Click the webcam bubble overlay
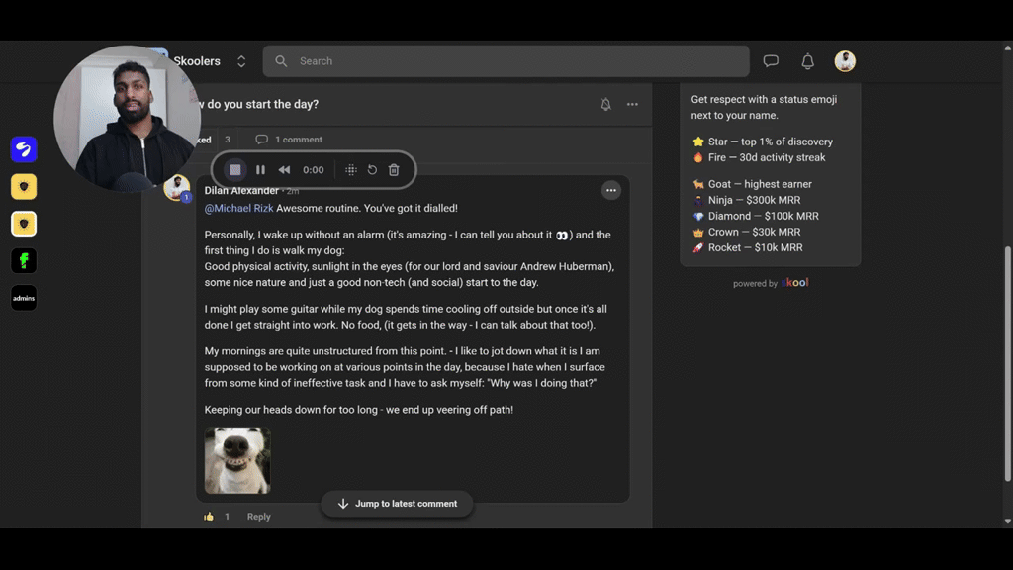Viewport: 1013px width, 570px height. click(x=127, y=119)
